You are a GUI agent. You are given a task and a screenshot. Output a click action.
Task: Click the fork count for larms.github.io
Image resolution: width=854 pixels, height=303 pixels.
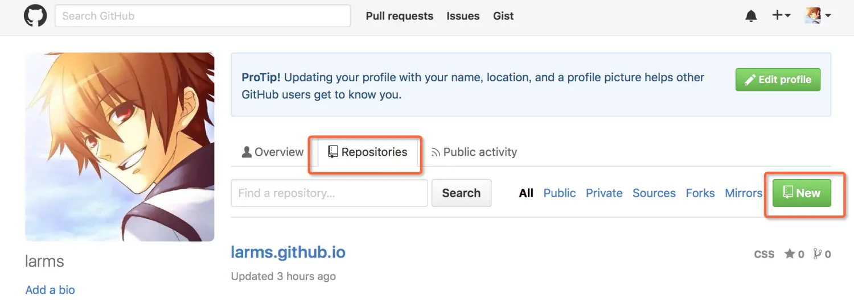(822, 254)
